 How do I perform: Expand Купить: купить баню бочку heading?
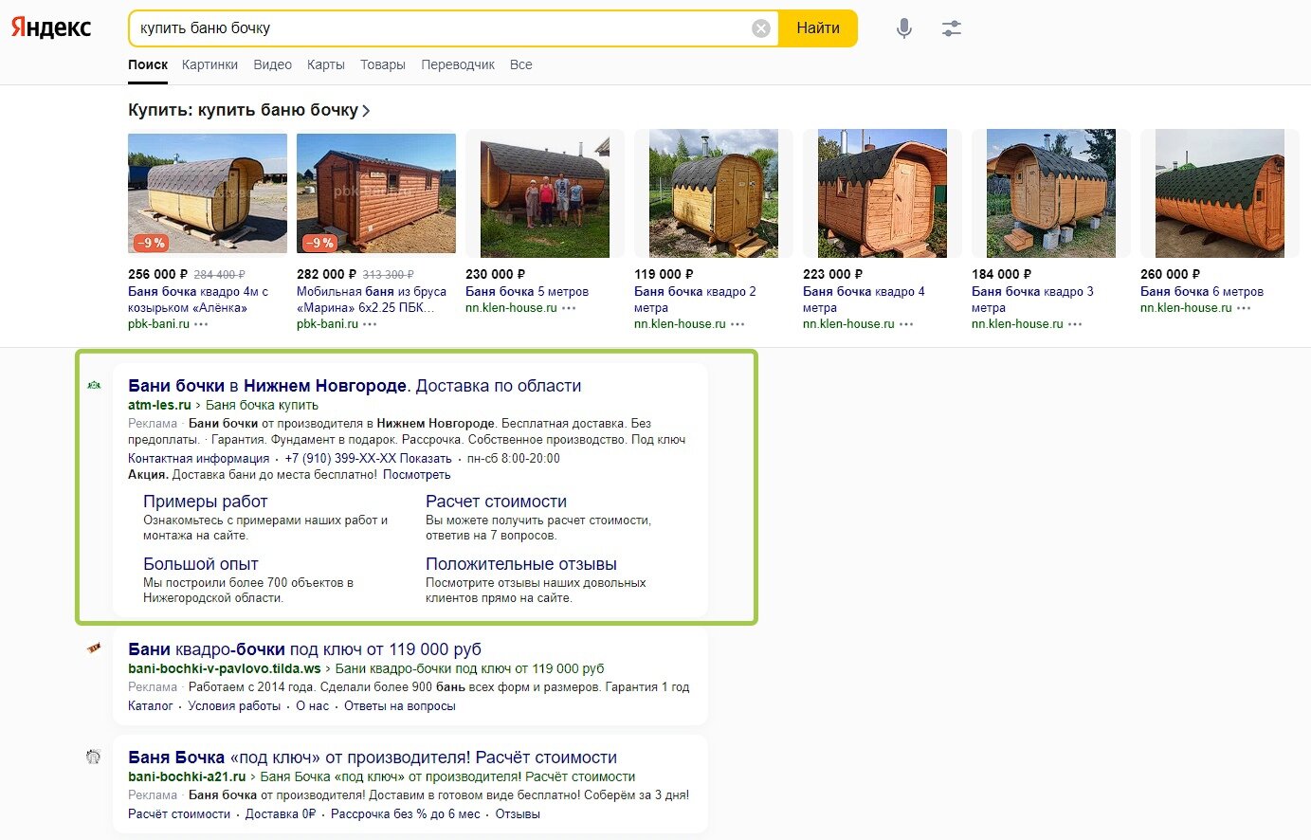point(249,110)
